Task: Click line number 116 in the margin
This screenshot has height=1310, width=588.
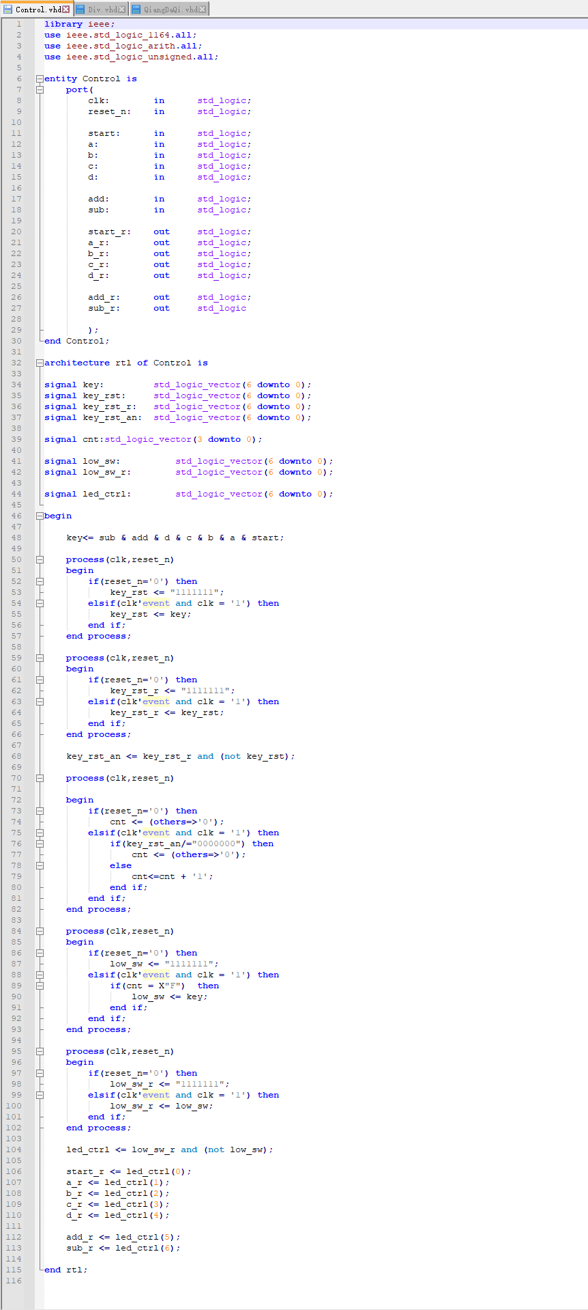Action: coord(14,1281)
